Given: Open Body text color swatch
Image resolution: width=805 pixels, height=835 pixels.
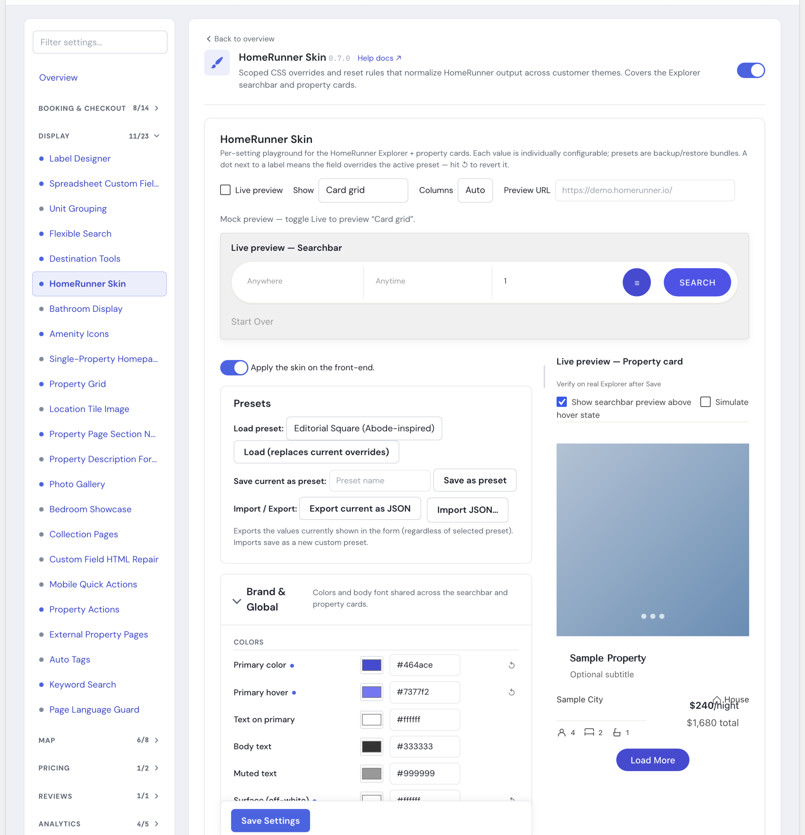Looking at the screenshot, I should pos(371,746).
